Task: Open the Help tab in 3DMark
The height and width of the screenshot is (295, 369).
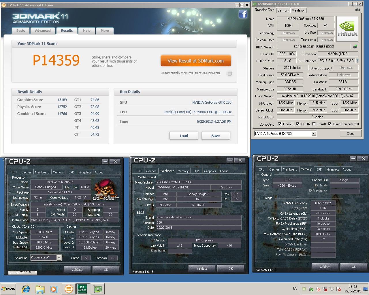Action: pyautogui.click(x=87, y=31)
